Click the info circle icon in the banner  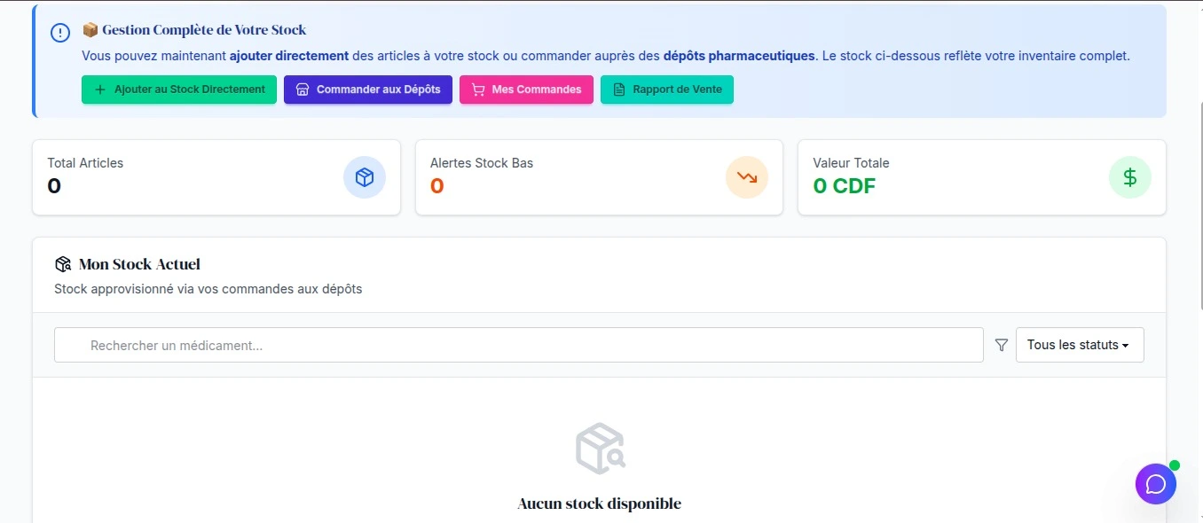point(59,32)
